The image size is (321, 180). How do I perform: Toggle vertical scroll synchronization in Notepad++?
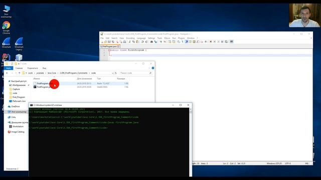(170, 41)
